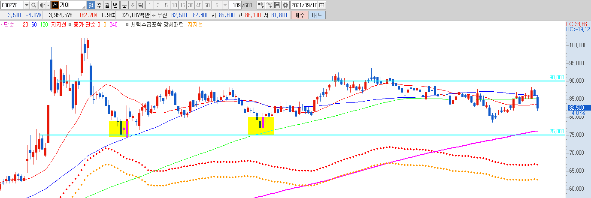
Task: Click the 75,000 horizontal line price label
Action: [x=557, y=132]
